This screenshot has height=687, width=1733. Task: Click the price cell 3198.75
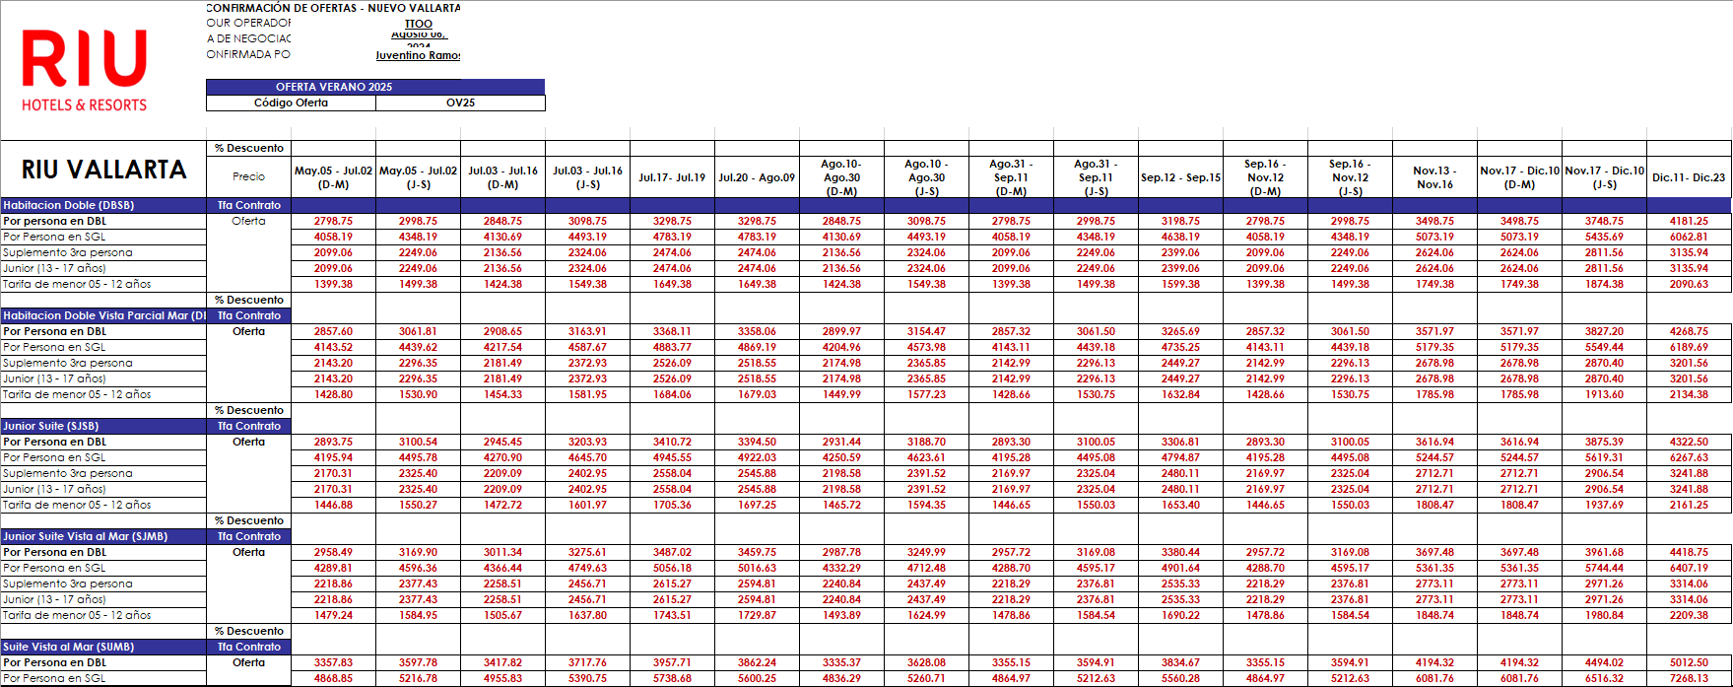pyautogui.click(x=1180, y=221)
